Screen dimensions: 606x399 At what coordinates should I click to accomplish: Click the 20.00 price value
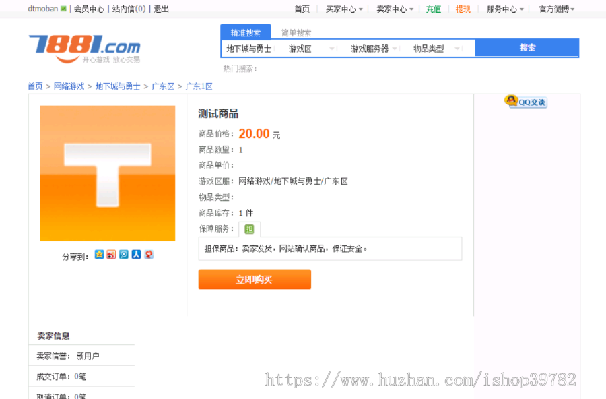pos(254,134)
